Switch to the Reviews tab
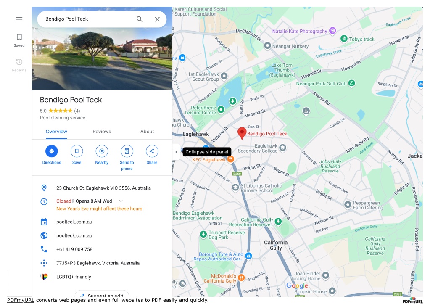 pyautogui.click(x=102, y=132)
